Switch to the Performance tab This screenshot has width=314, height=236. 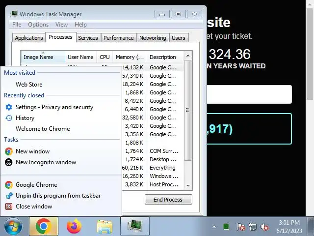pos(119,38)
